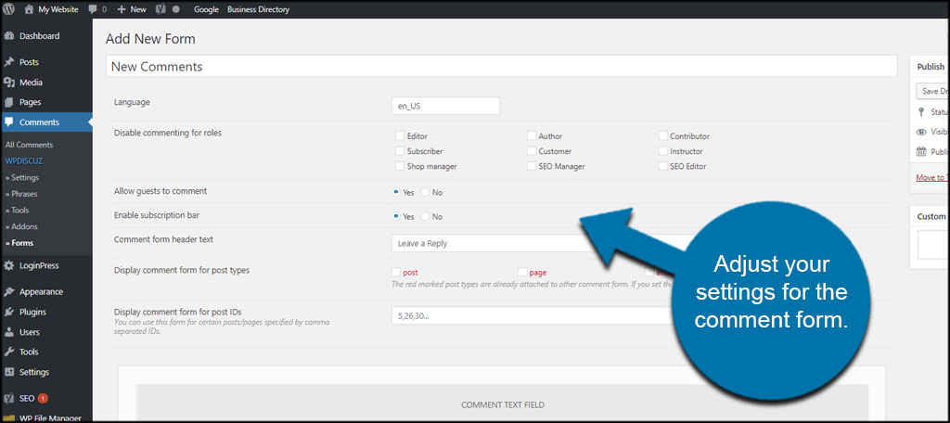Select No for Enable subscription bar
The width and height of the screenshot is (950, 423).
pyautogui.click(x=426, y=217)
